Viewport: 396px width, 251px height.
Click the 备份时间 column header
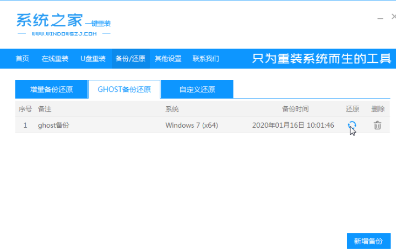click(x=295, y=109)
